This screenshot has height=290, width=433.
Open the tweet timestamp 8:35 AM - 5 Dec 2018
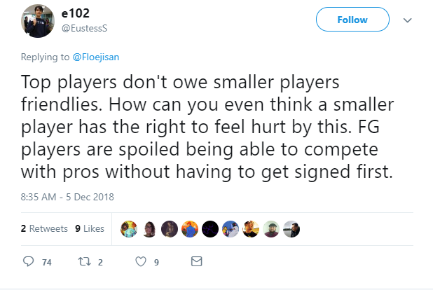[67, 197]
